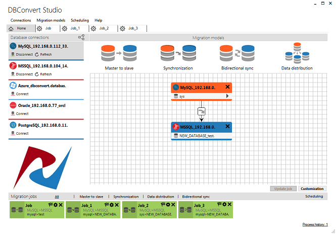336x234 pixels.
Task: Select the Master to slave migration model icon
Action: pyautogui.click(x=119, y=53)
